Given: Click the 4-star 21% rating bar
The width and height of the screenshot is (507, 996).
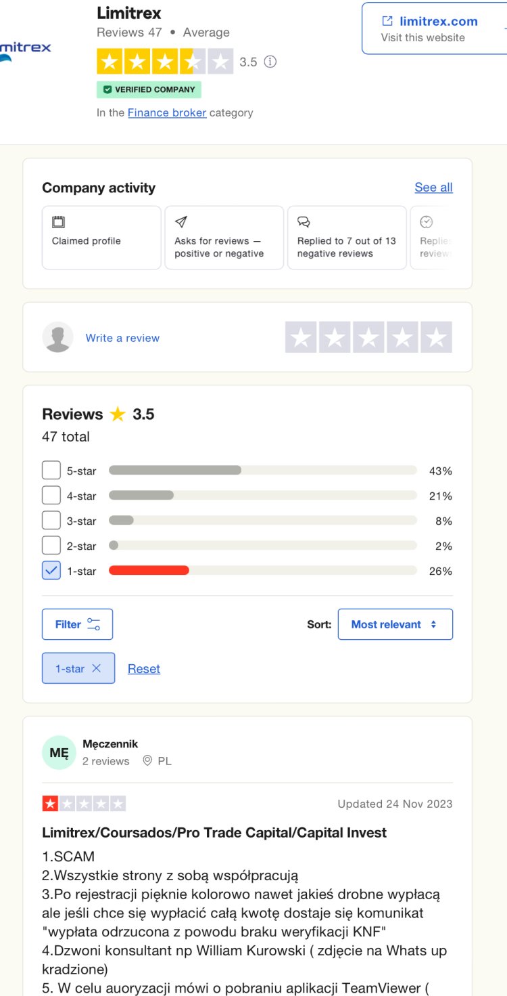Looking at the screenshot, I should coord(263,496).
